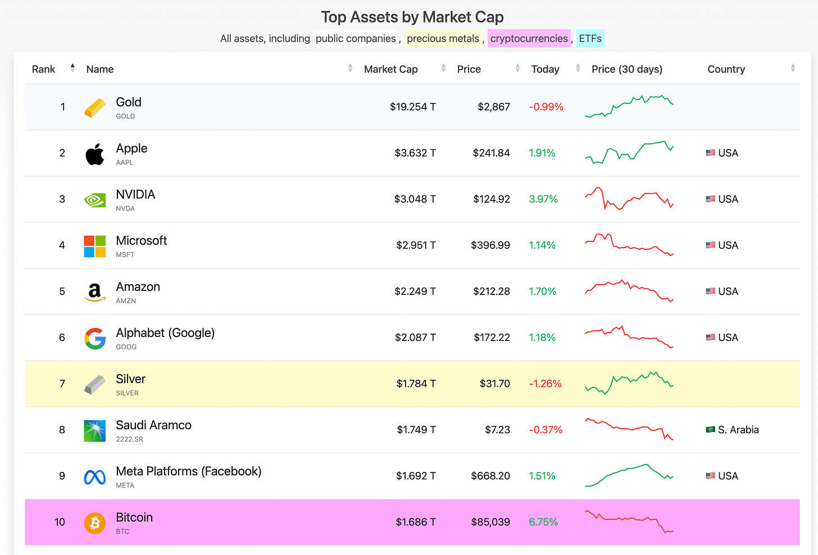Click NVIDIA today change 3.97%
The height and width of the screenshot is (555, 818).
tap(543, 199)
